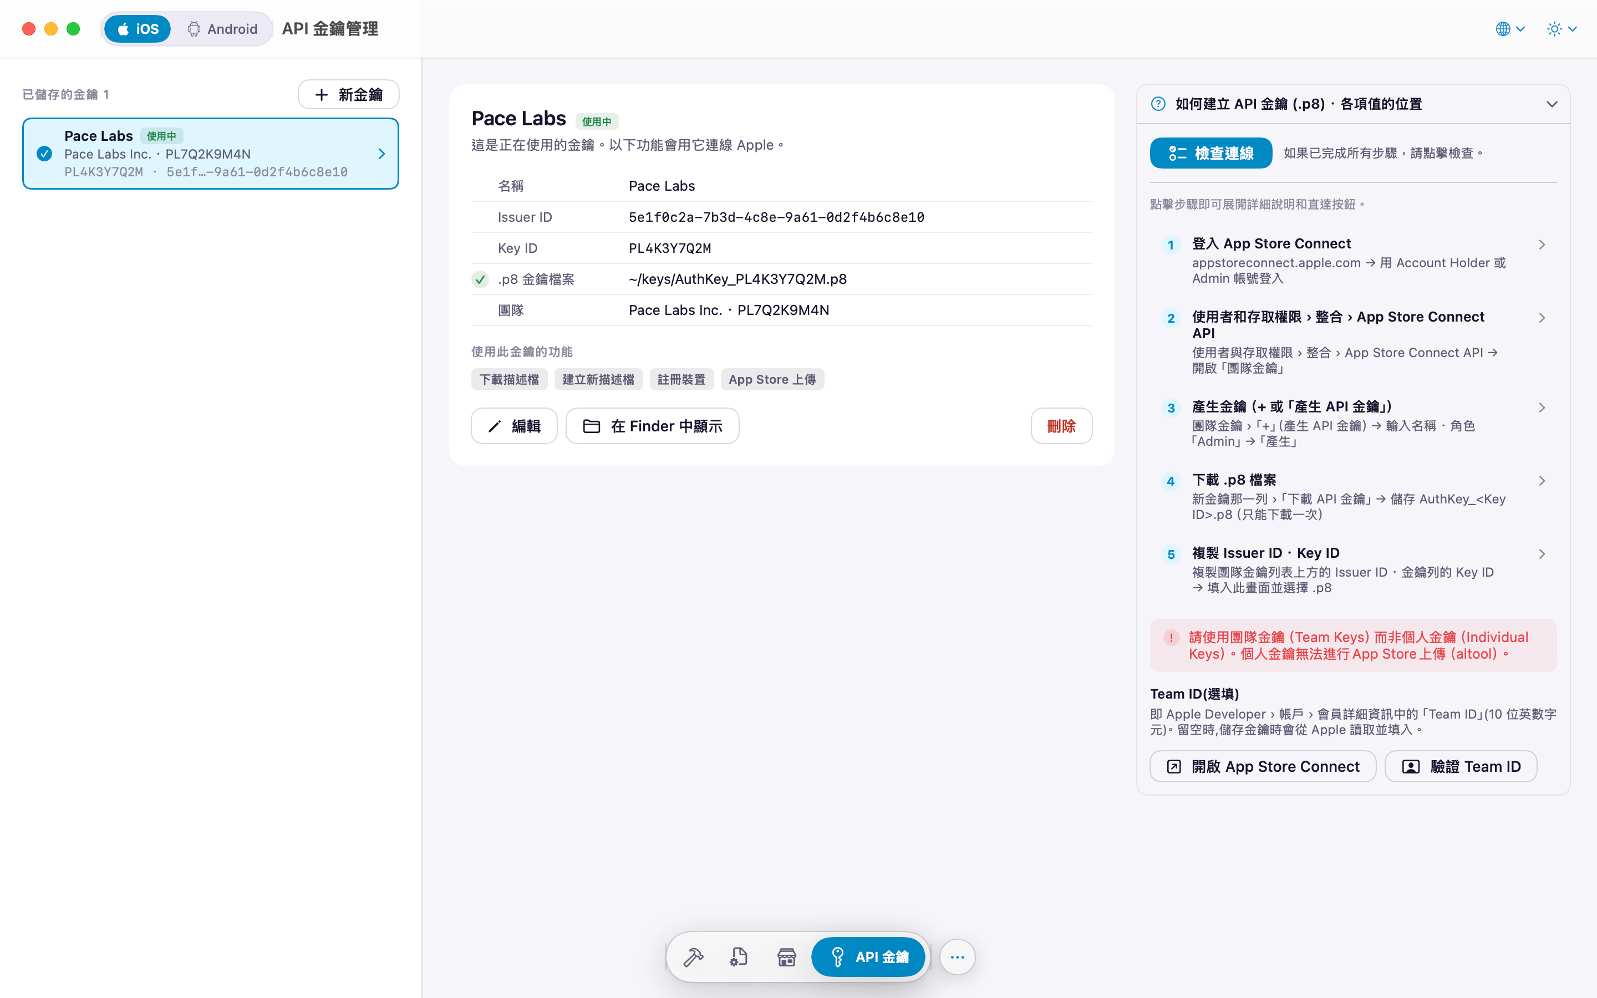1597x998 pixels.
Task: Click the 編輯 edit button
Action: (514, 426)
